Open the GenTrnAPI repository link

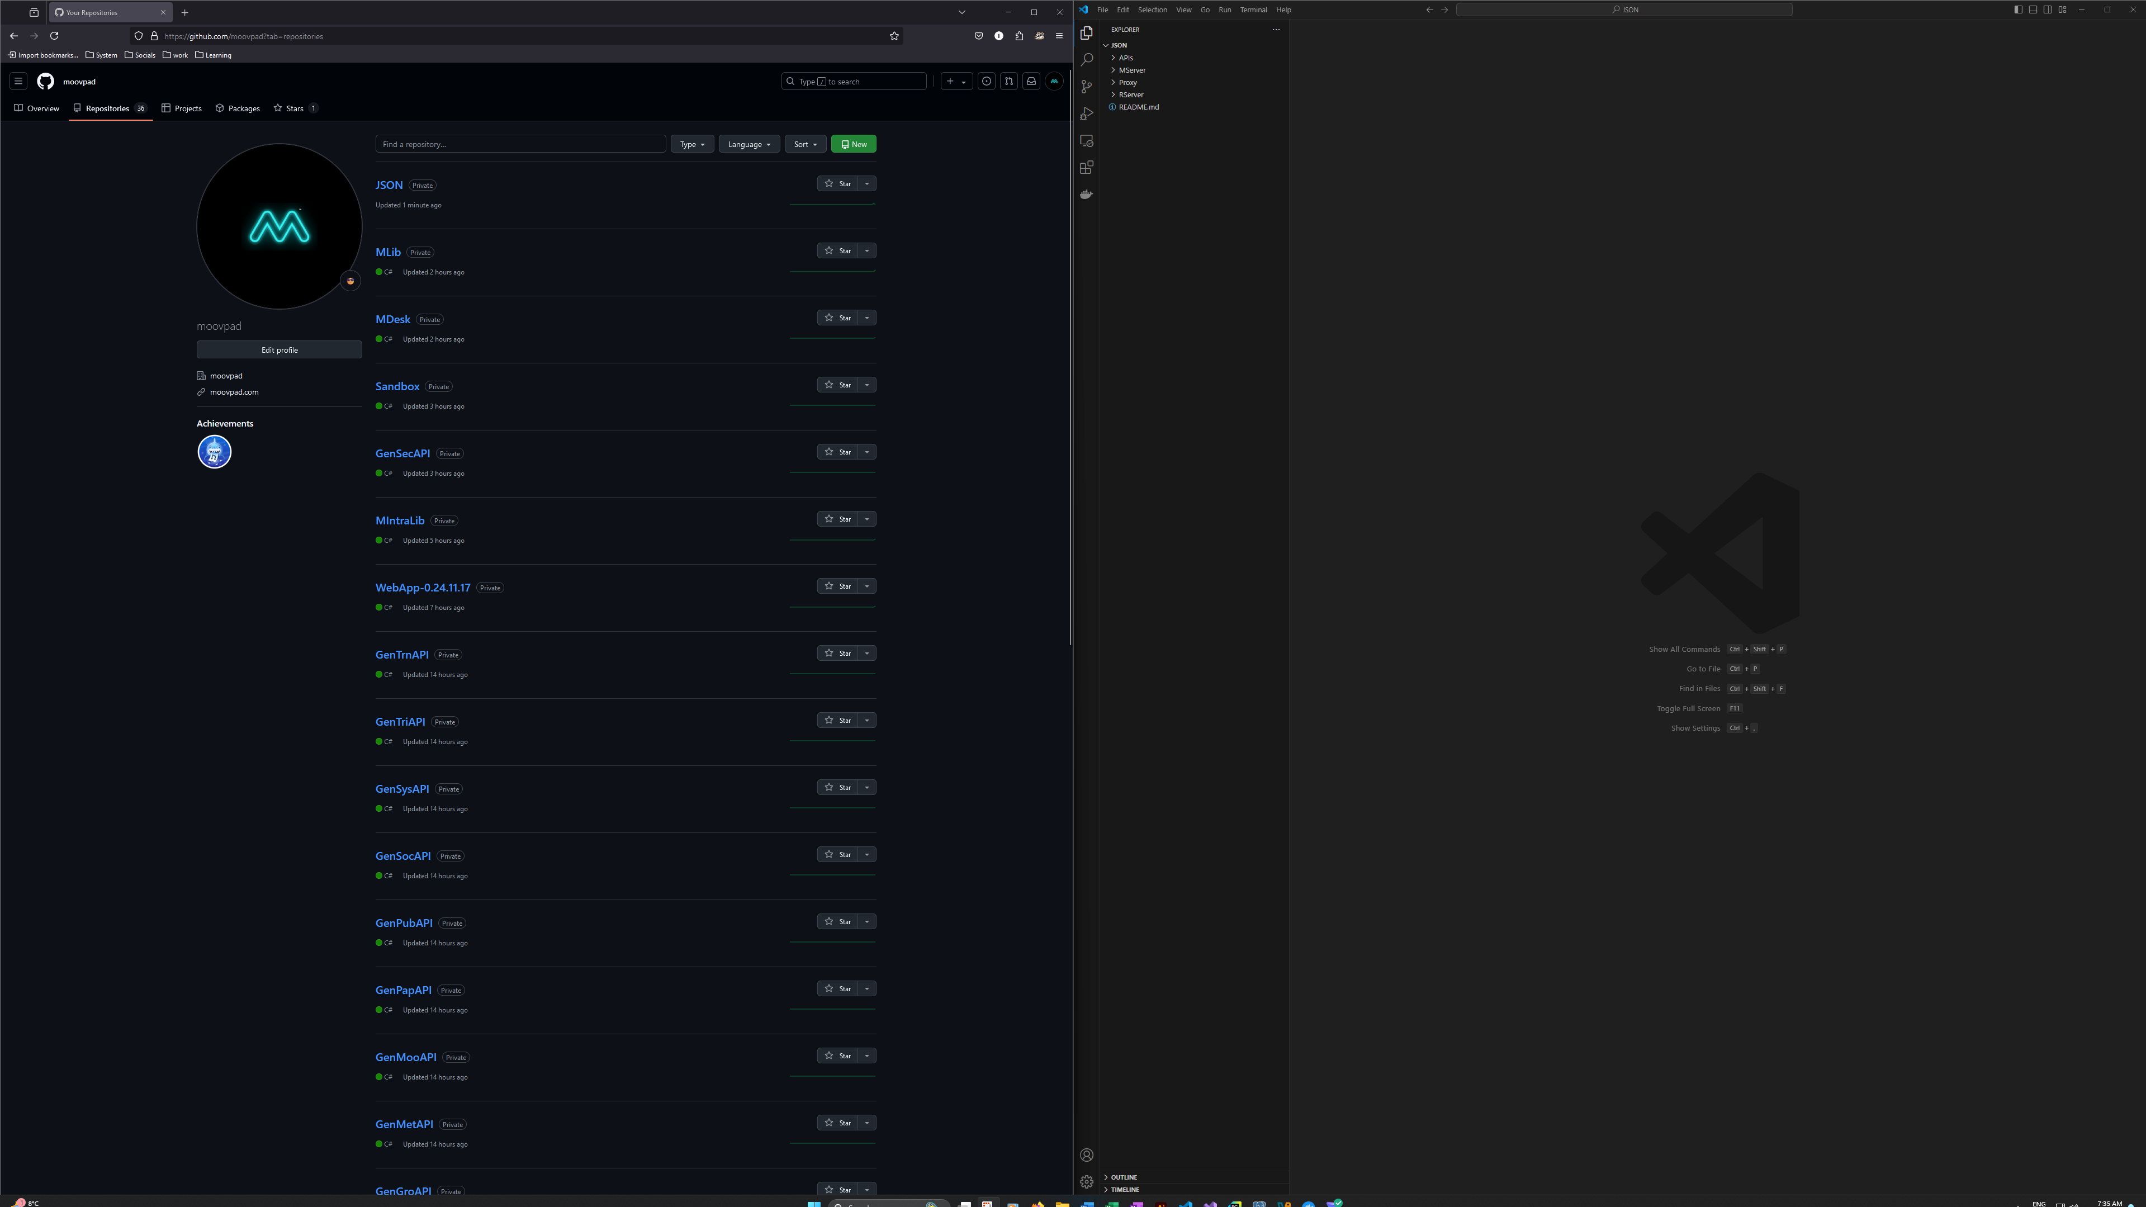[x=401, y=655]
